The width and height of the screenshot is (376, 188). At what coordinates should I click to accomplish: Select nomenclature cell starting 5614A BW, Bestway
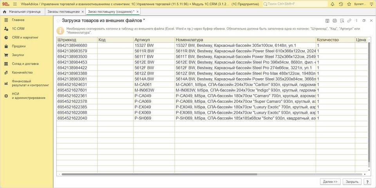pyautogui.click(x=245, y=79)
